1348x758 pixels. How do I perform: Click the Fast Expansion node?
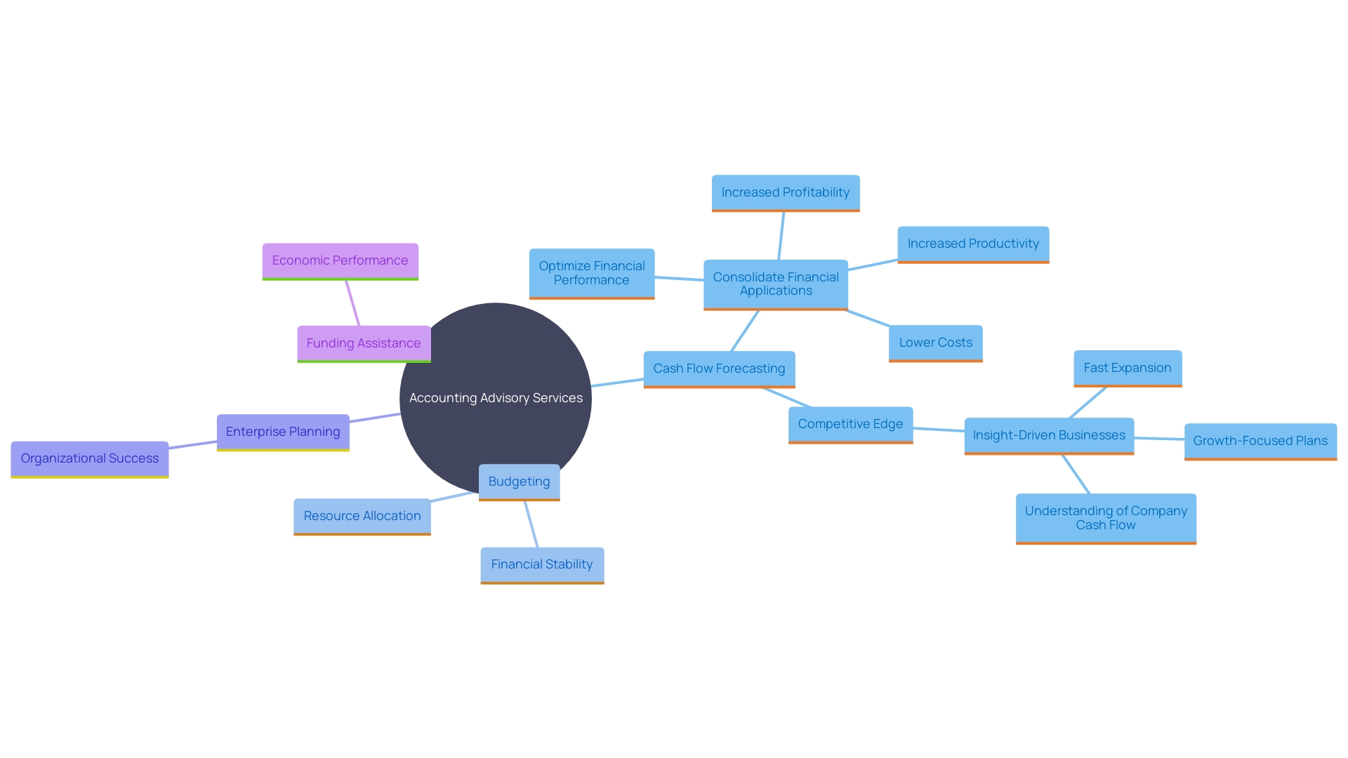click(x=1130, y=368)
